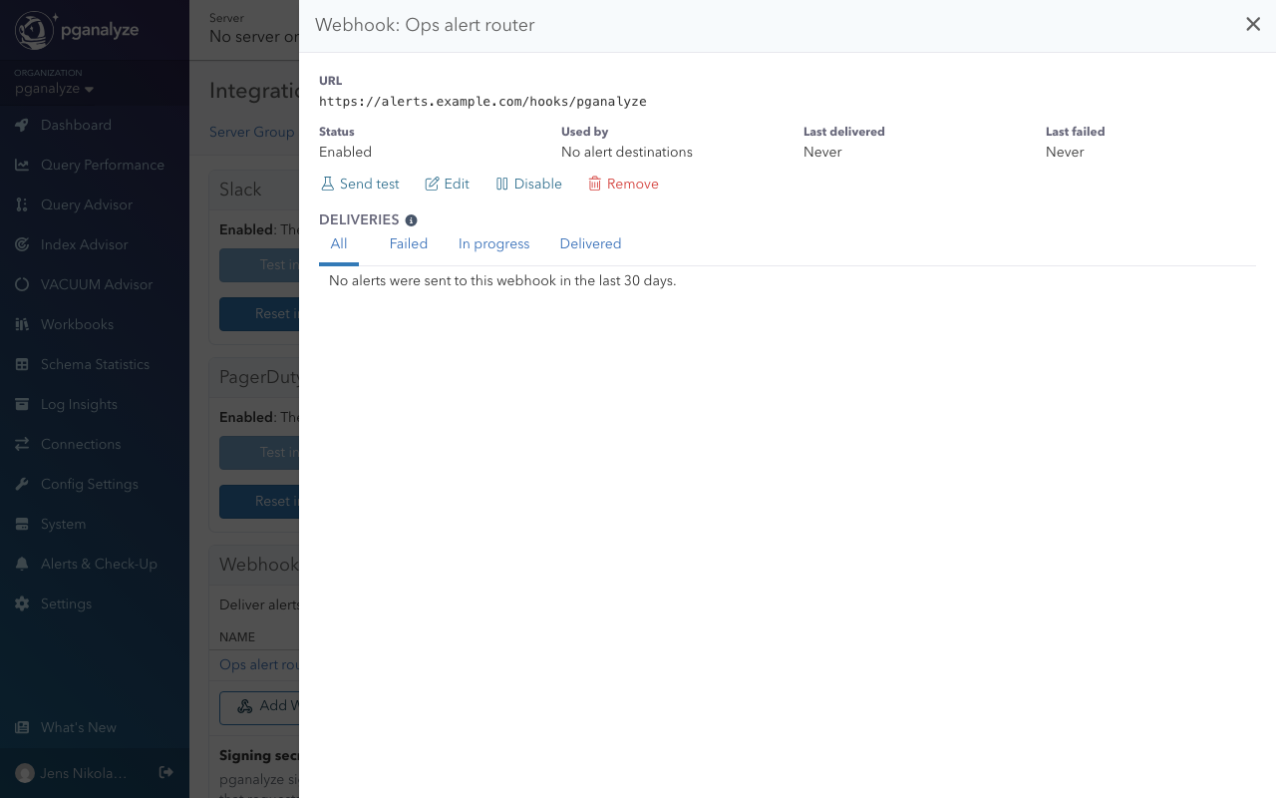Click the Deliveries info icon
The image size is (1276, 798).
click(411, 220)
